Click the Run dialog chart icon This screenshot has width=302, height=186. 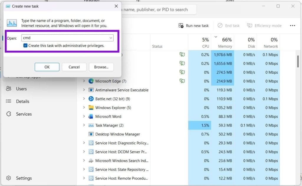[12, 23]
